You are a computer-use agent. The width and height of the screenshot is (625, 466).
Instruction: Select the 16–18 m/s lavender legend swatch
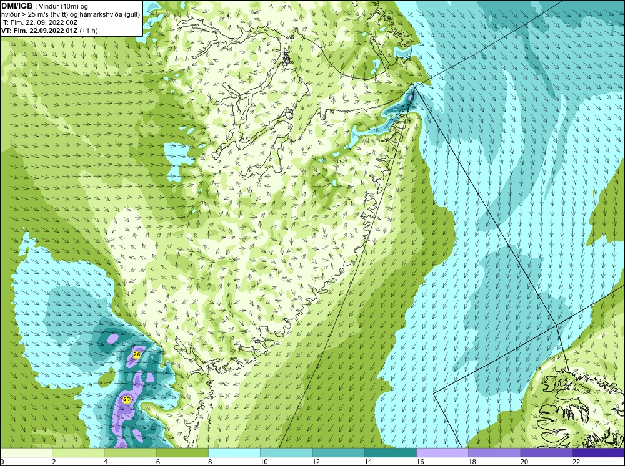pos(442,452)
